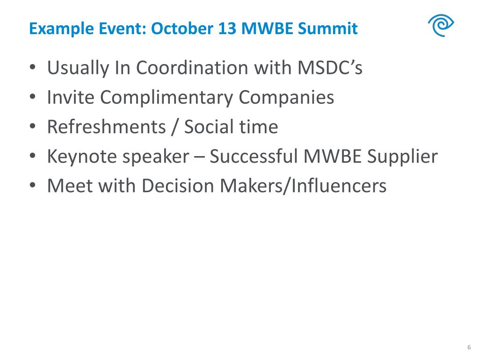This screenshot has height=359, width=479.
Task: Click the "Decision Makers/Influencers" text
Action: [264, 186]
